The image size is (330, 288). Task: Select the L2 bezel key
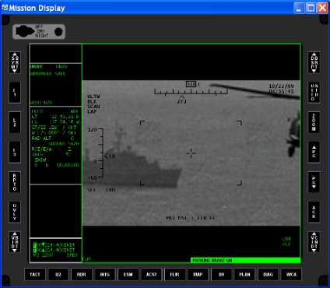15,122
